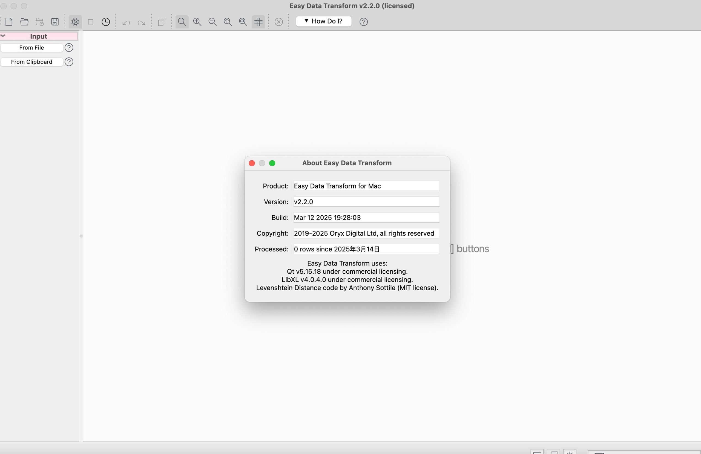Click the Duplicate stacked pages icon
701x454 pixels.
162,22
